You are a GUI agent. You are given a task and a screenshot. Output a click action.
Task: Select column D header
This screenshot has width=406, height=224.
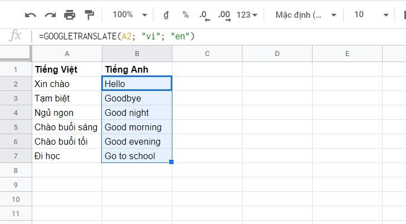(x=277, y=54)
